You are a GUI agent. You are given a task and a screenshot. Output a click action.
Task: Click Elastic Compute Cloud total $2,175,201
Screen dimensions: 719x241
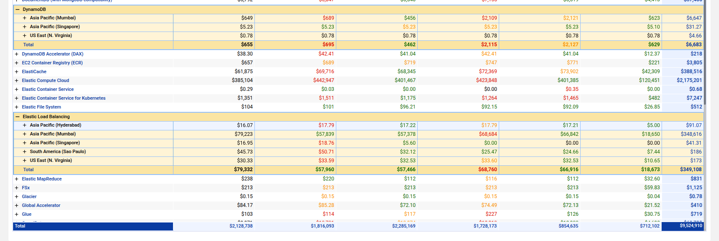pyautogui.click(x=689, y=80)
